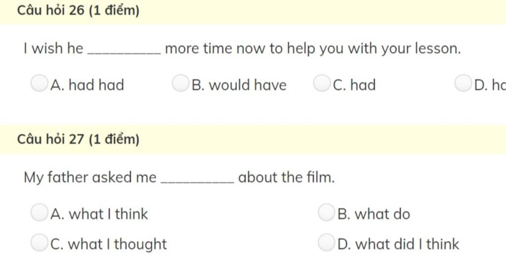
Task: Tick the radio for "D. what did I think"
Action: point(326,243)
